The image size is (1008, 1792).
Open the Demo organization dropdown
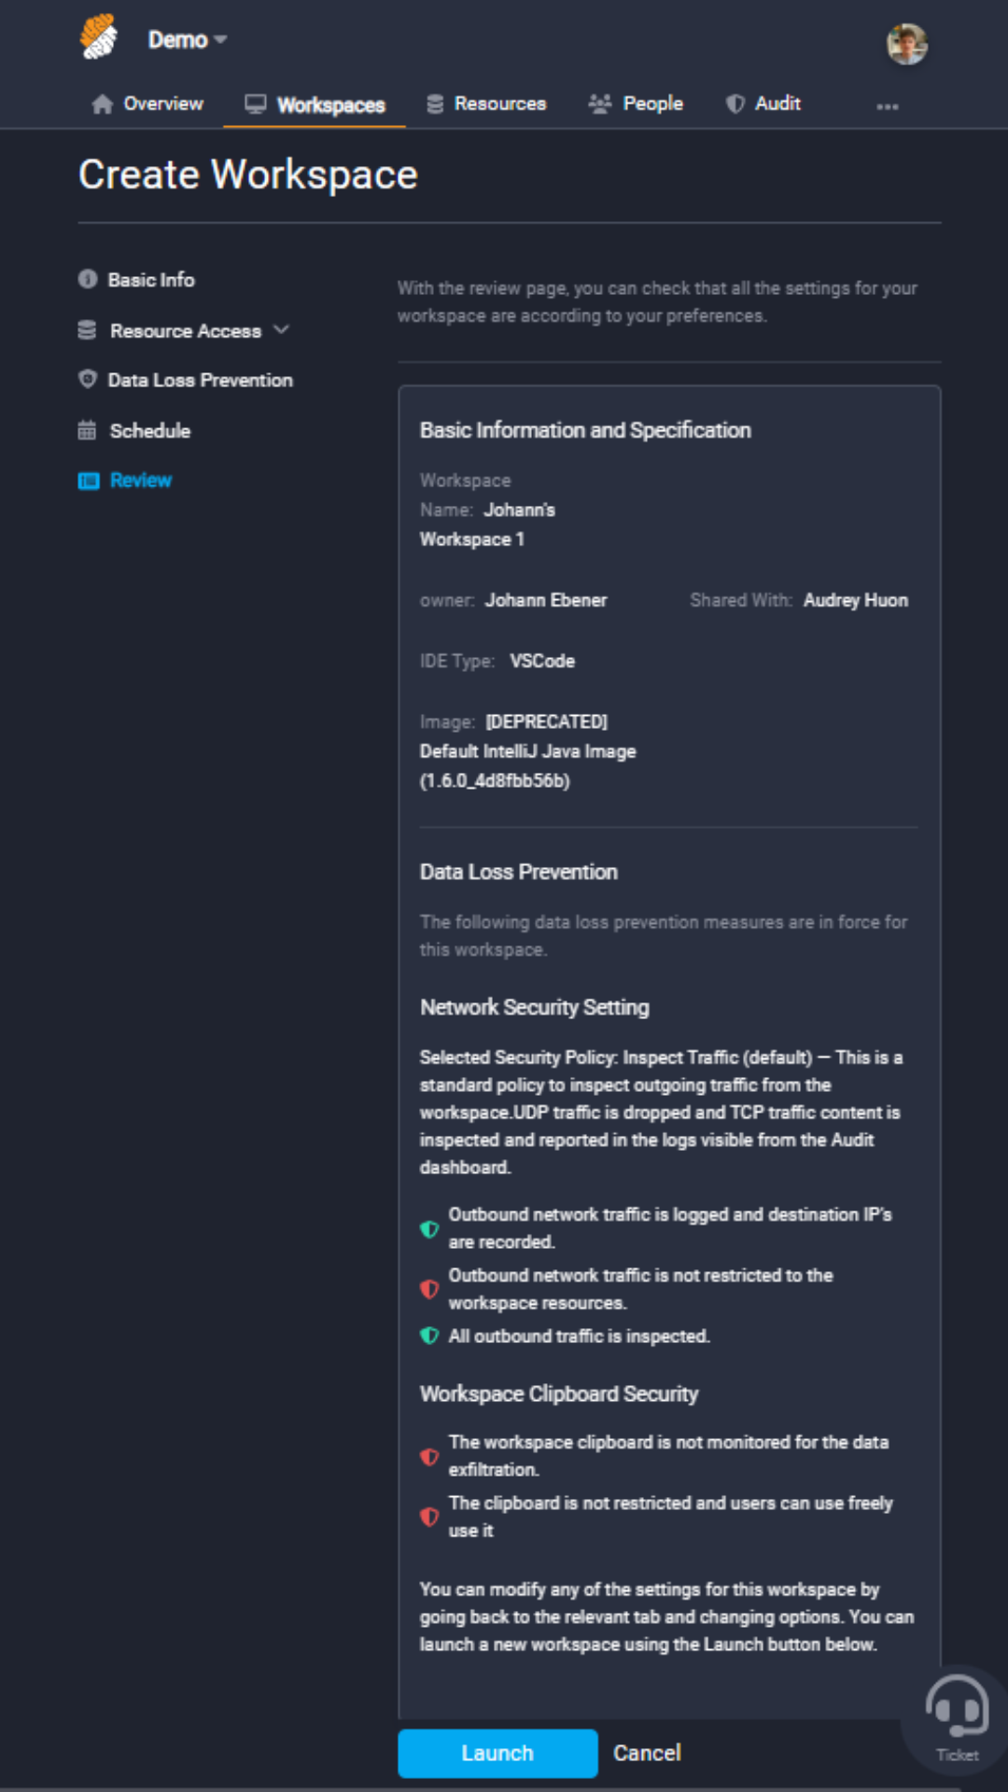pos(188,40)
